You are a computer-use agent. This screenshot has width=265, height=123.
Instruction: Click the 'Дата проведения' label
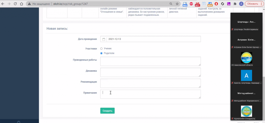pos(87,39)
